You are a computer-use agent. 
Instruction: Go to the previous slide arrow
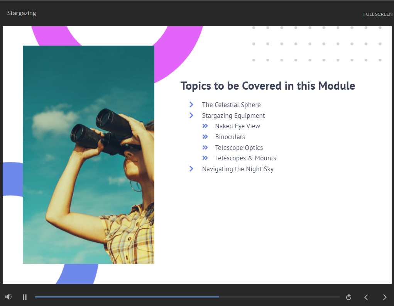[x=366, y=297]
